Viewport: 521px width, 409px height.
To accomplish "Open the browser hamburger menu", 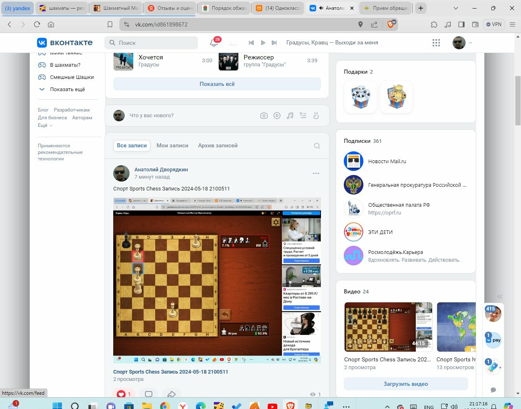I will pyautogui.click(x=512, y=24).
